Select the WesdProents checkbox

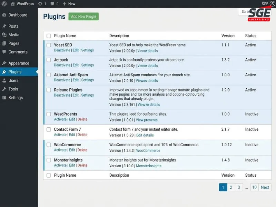pyautogui.click(x=49, y=114)
